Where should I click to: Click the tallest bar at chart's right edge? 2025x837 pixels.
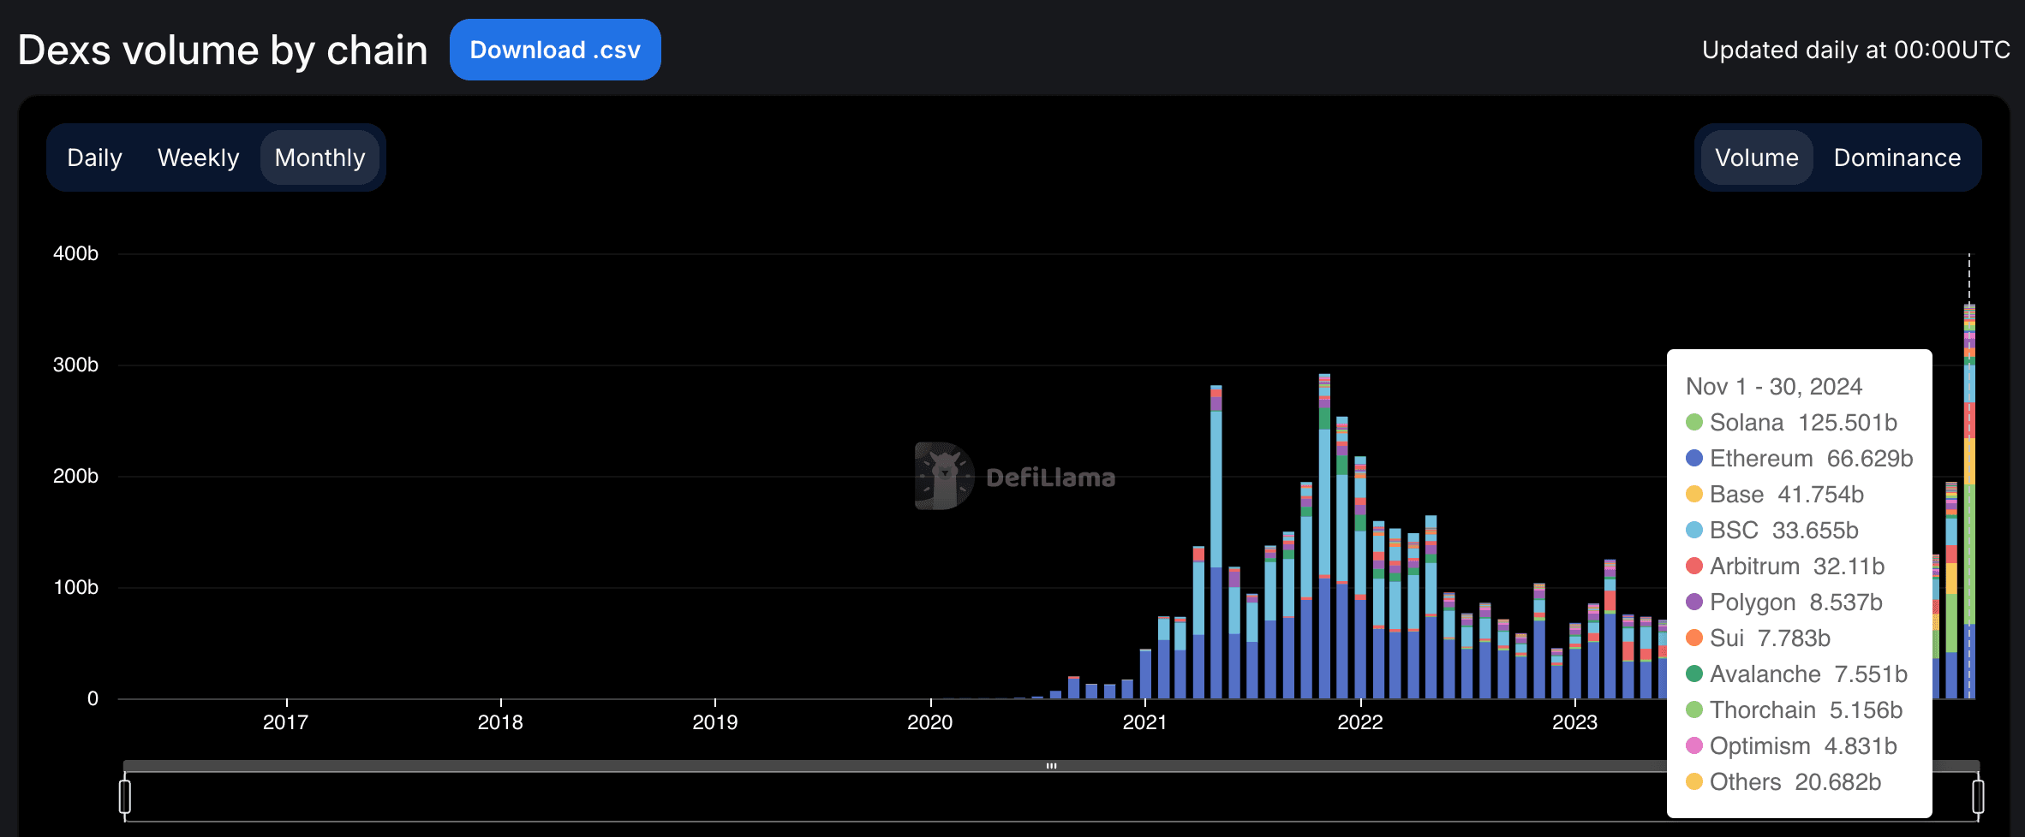coord(1969,502)
